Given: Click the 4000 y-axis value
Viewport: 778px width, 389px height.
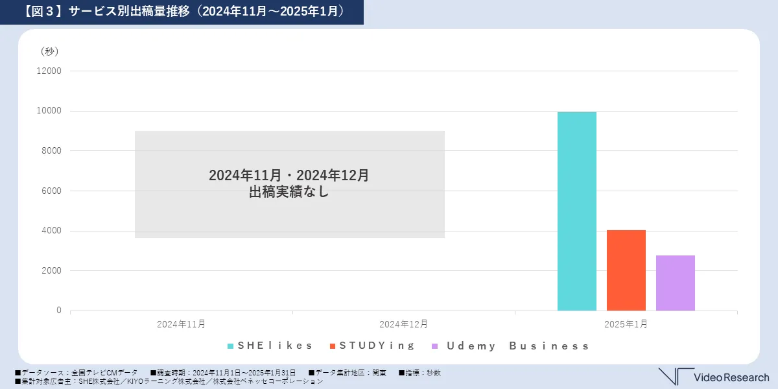Looking at the screenshot, I should point(52,231).
